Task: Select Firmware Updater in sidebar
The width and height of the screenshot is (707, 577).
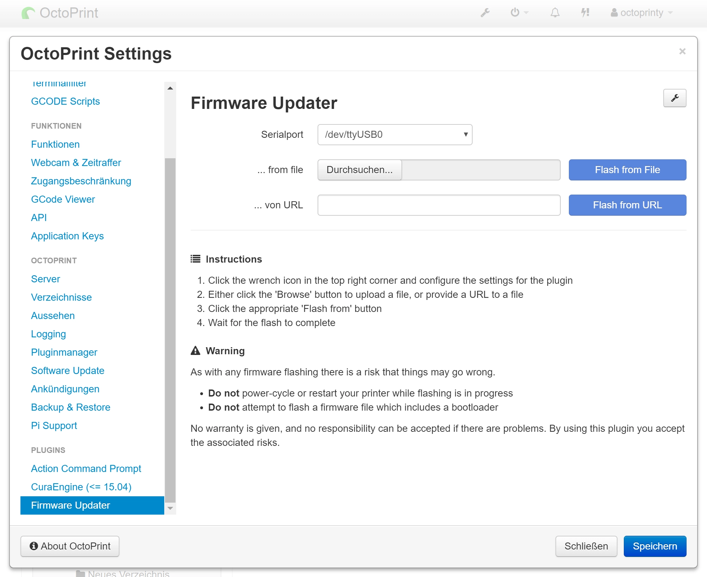Action: 92,505
